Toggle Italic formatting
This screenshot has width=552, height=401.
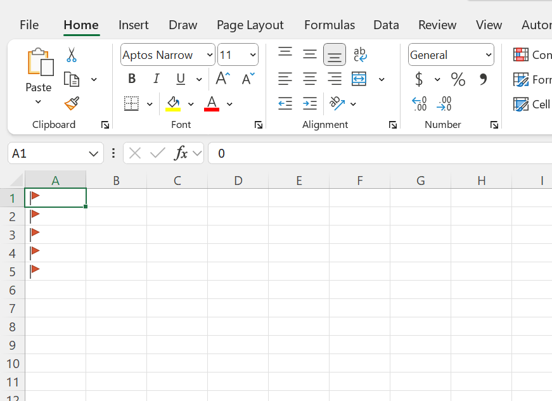(x=157, y=79)
